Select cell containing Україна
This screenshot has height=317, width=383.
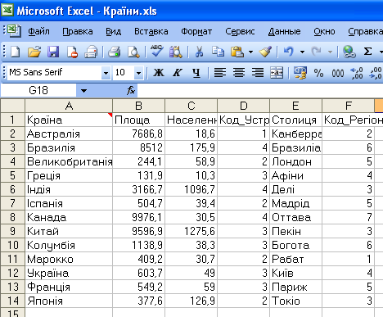tap(69, 273)
